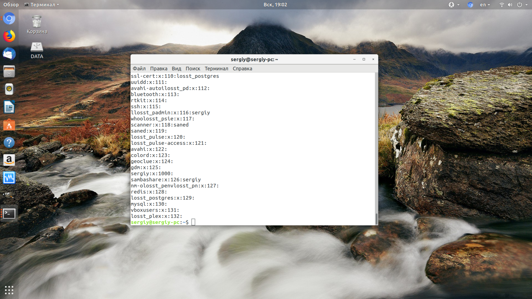The height and width of the screenshot is (299, 532).
Task: Open the Правка menu
Action: click(x=159, y=69)
